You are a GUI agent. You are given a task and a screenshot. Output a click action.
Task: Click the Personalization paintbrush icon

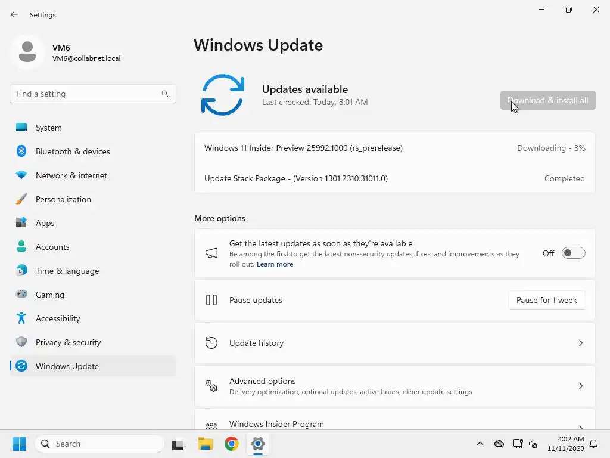(x=21, y=199)
